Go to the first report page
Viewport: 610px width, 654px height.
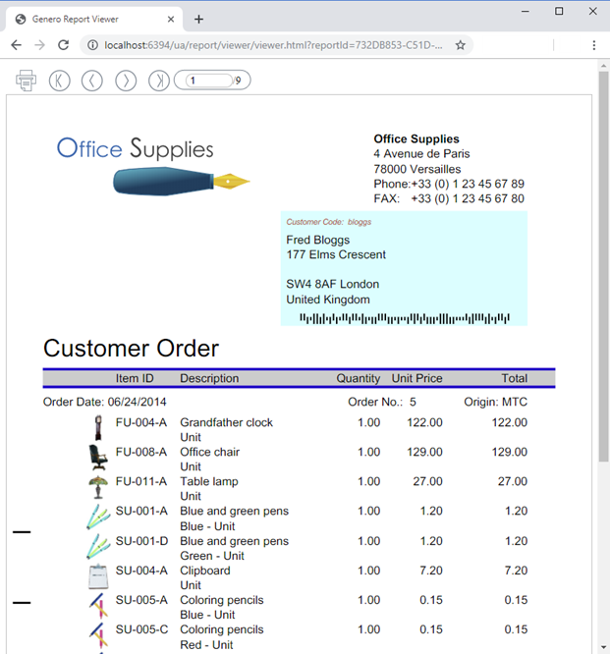[60, 81]
